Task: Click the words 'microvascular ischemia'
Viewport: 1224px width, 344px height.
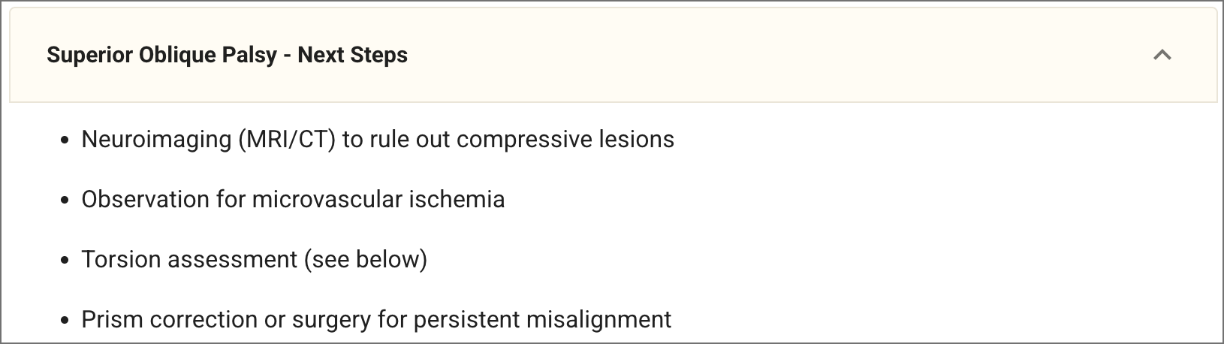Action: (378, 200)
